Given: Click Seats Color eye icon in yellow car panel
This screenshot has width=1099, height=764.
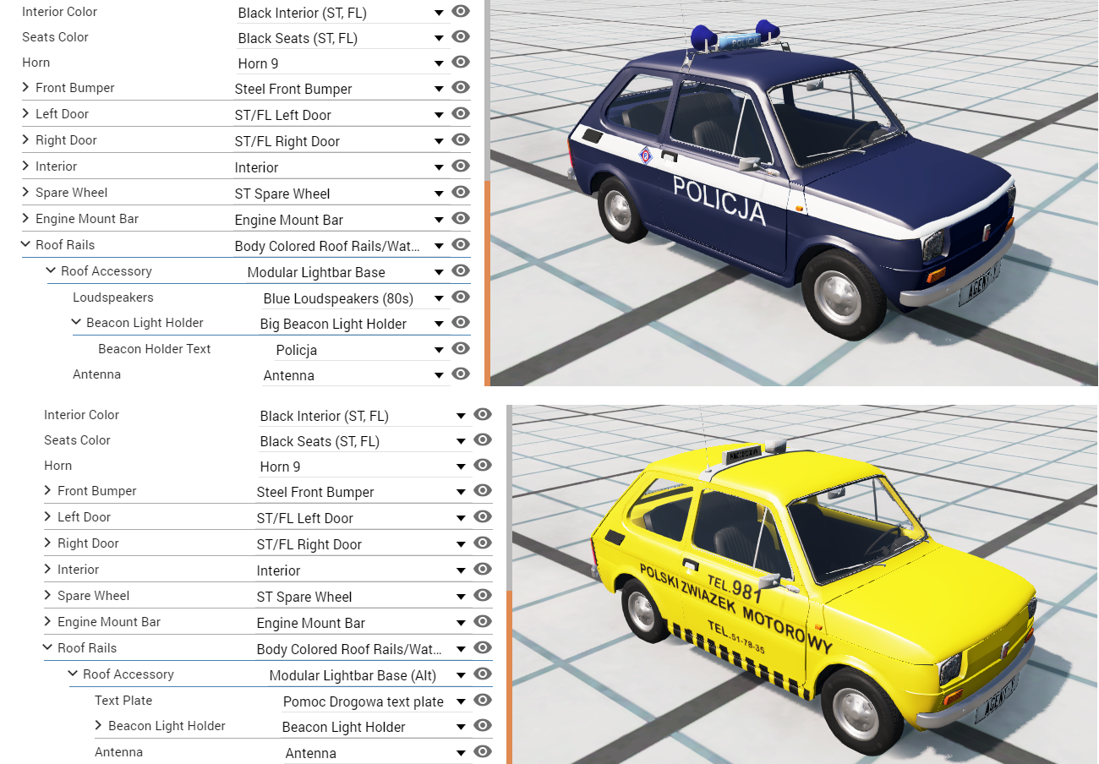Looking at the screenshot, I should coord(483,440).
